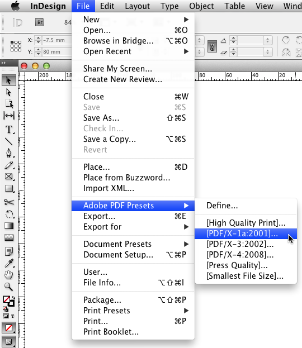Click the X position stepper arrows
The image size is (302, 348).
pos(38,40)
